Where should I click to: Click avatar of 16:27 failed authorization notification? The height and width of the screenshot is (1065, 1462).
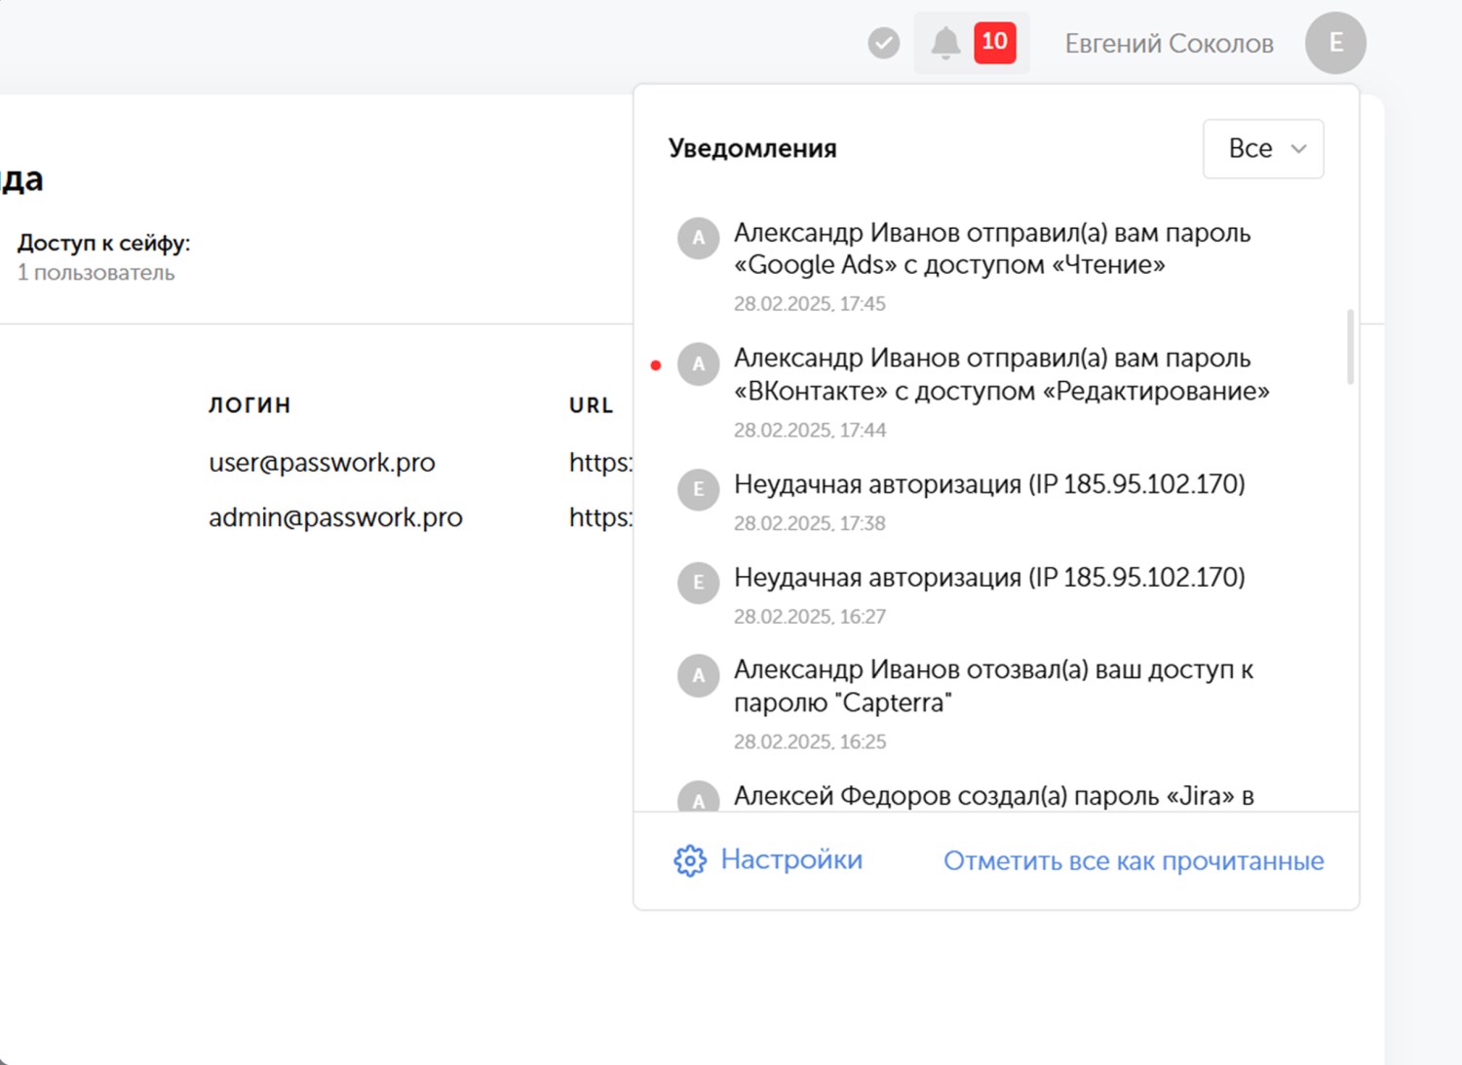(699, 583)
